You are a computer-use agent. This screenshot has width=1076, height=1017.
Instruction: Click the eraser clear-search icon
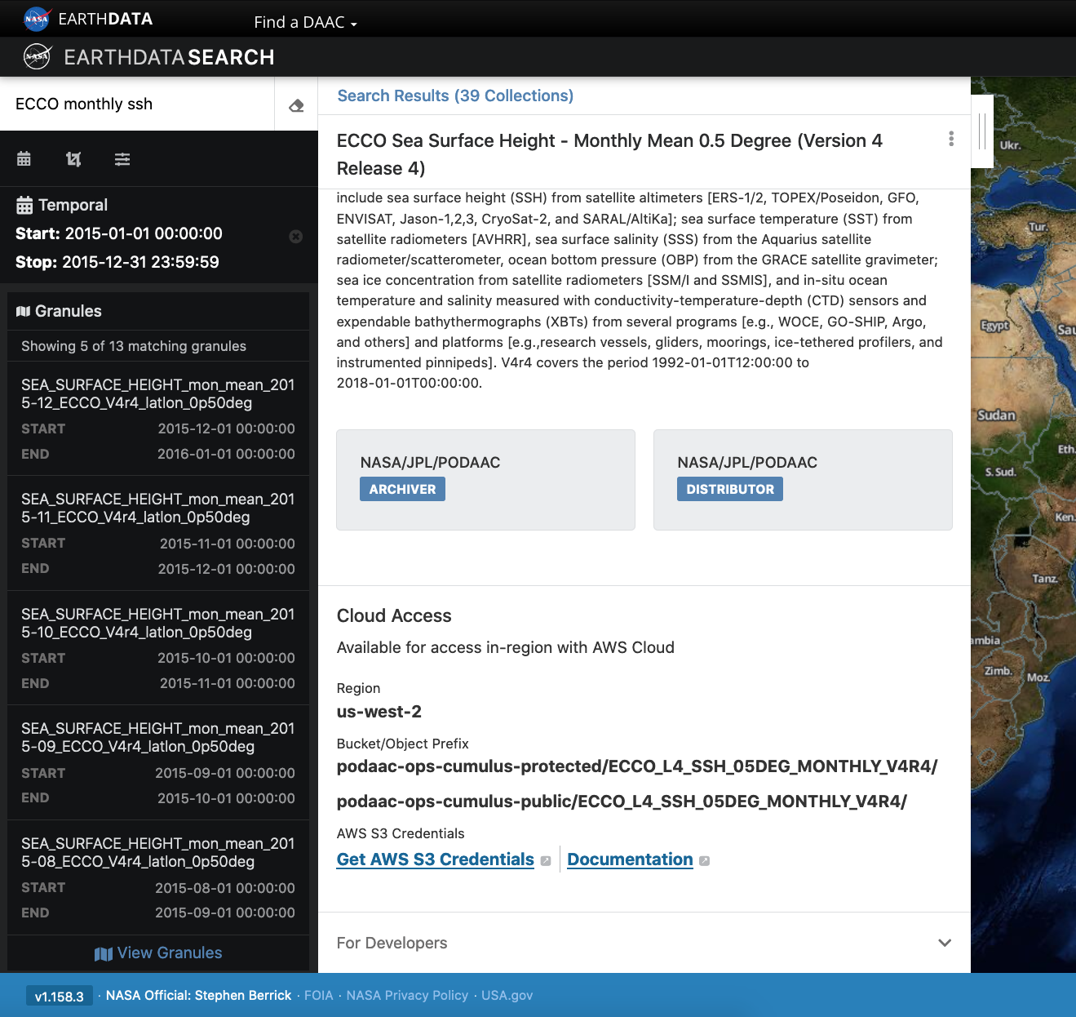pos(296,105)
